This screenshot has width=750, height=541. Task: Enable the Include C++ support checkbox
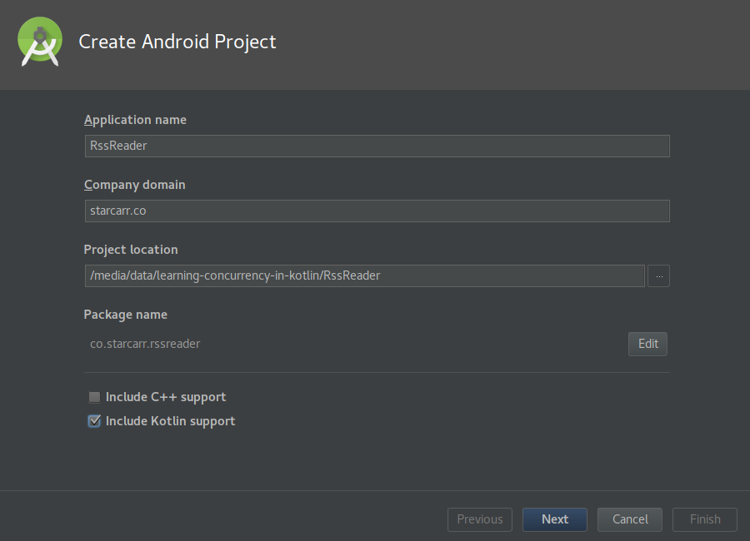tap(95, 397)
